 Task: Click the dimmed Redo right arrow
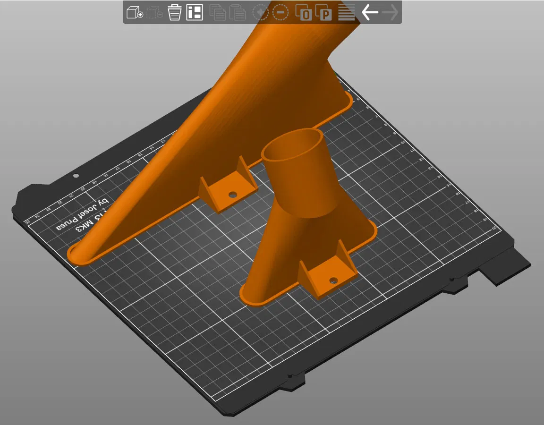pos(391,12)
